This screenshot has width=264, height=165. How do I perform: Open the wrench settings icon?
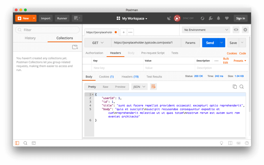[210, 18]
